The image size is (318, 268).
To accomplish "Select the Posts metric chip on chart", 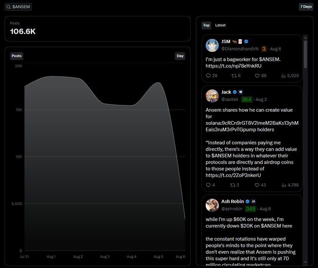I will tap(16, 56).
